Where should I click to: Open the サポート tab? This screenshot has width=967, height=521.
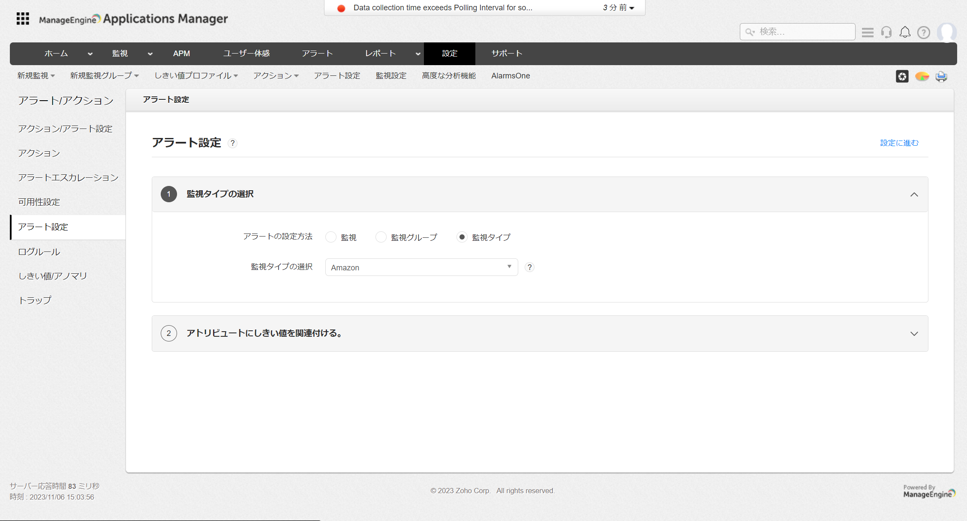(x=507, y=54)
